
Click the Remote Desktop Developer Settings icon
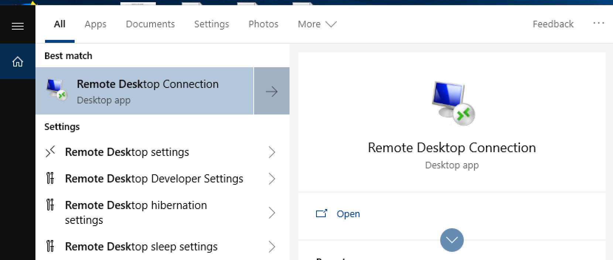click(50, 178)
